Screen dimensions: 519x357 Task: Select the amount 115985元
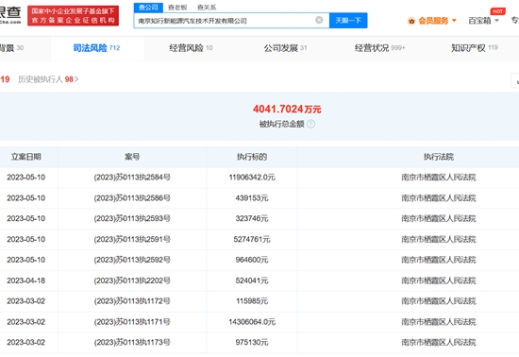pos(252,301)
